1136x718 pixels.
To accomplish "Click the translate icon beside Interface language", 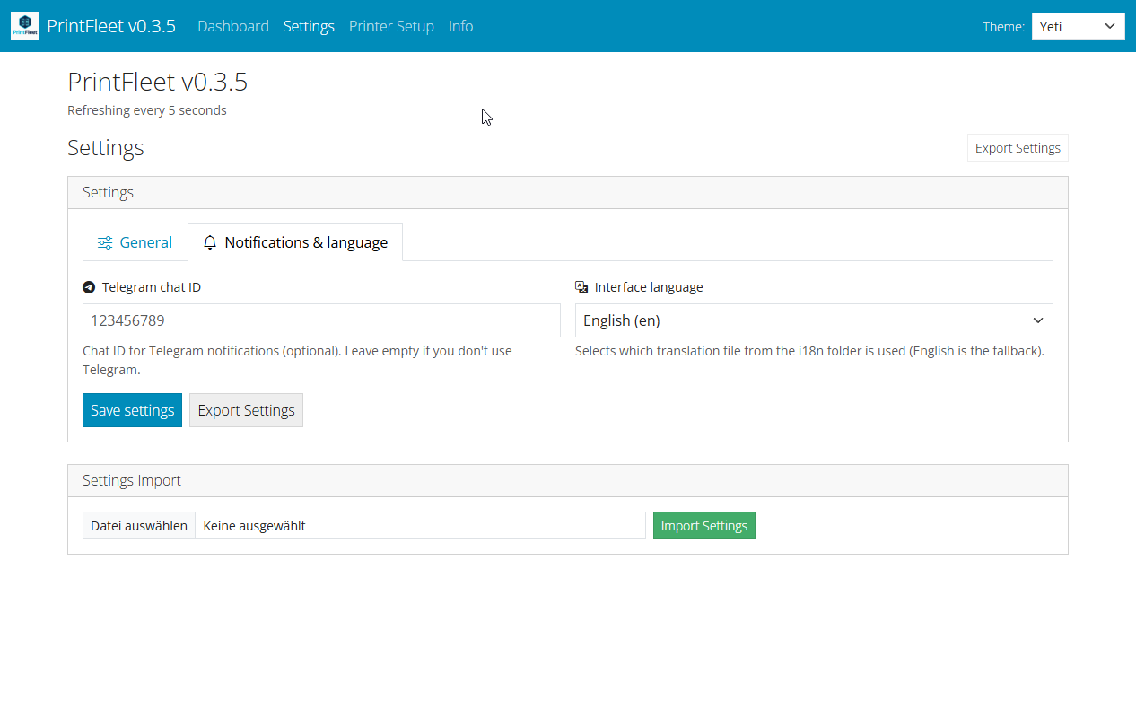I will [581, 287].
